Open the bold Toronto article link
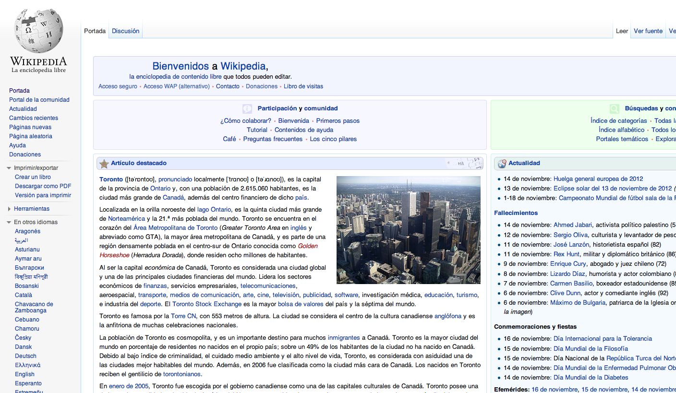Viewport: 676px width, 393px height. (111, 179)
